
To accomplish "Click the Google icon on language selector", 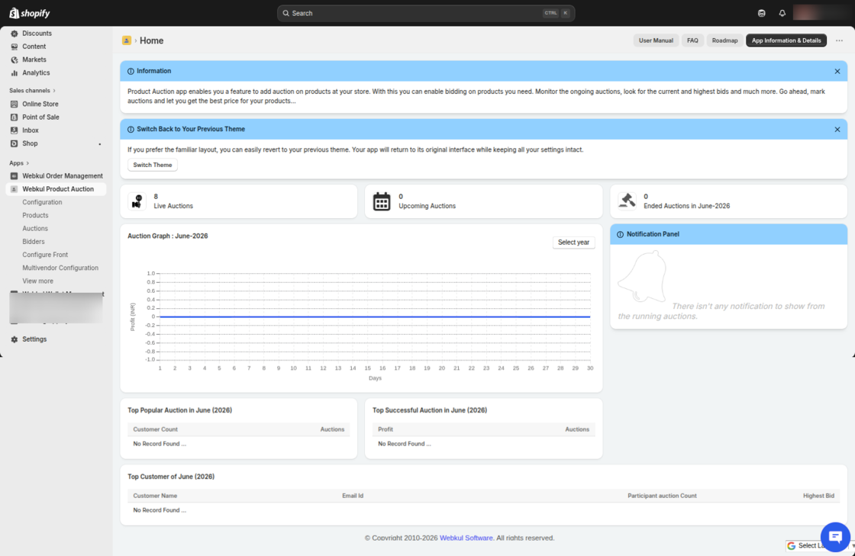I will 791,545.
